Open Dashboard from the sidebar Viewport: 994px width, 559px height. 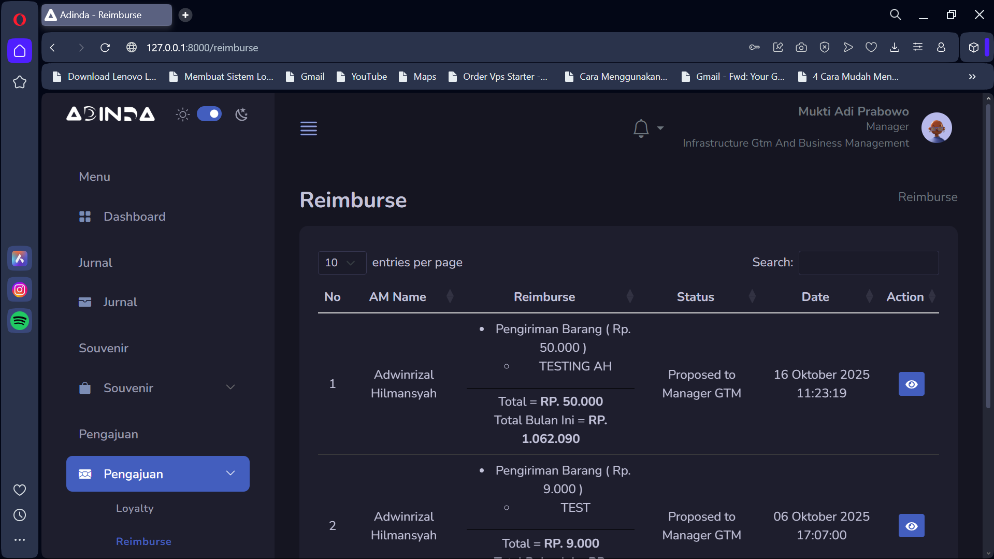pos(134,217)
